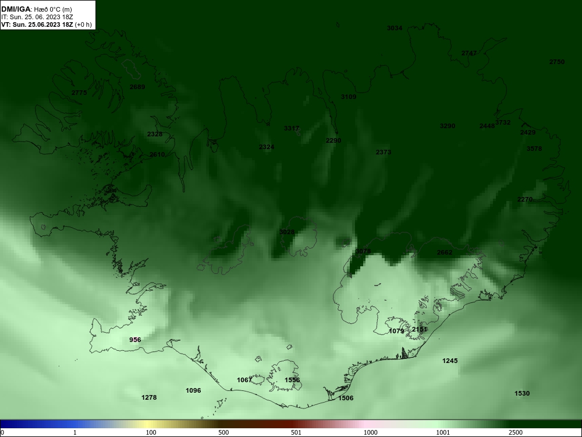Click the map value 2151
582x437 pixels.
pyautogui.click(x=420, y=329)
